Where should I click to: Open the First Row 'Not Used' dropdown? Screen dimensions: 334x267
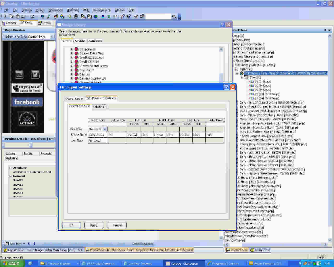[x=105, y=129]
